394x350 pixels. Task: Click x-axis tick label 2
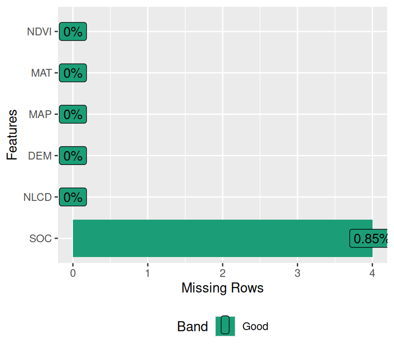coord(223,273)
